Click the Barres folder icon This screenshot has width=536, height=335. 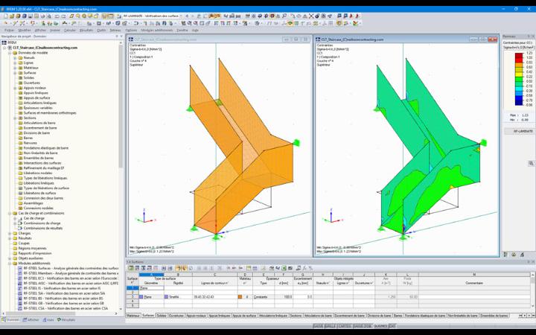(x=20, y=138)
